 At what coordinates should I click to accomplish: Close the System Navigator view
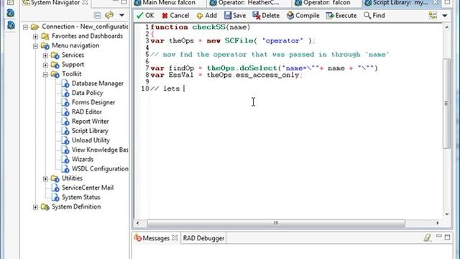tap(85, 2)
